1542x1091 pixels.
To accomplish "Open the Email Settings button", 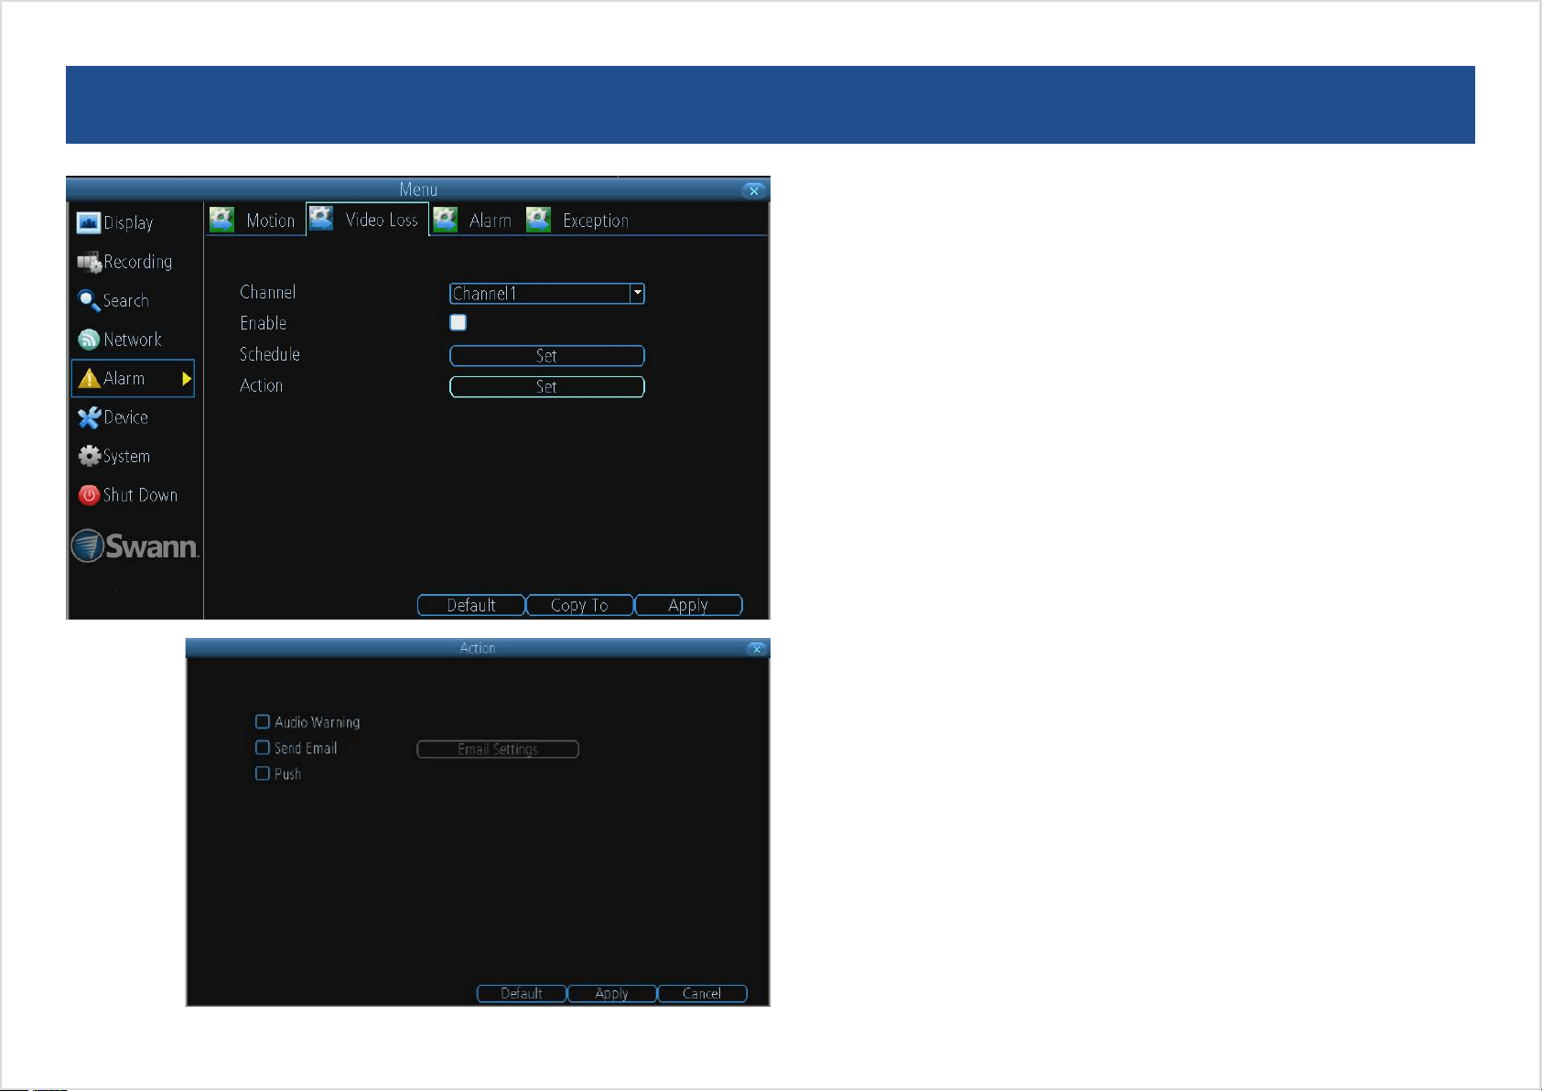I will (498, 749).
